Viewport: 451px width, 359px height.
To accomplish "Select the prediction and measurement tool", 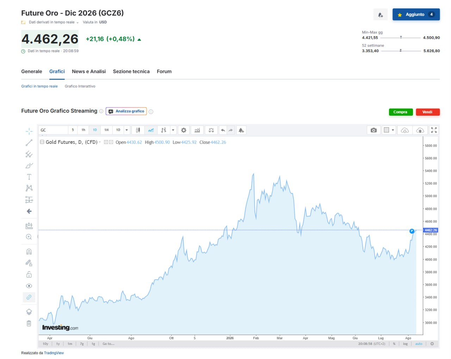I will coord(29,200).
